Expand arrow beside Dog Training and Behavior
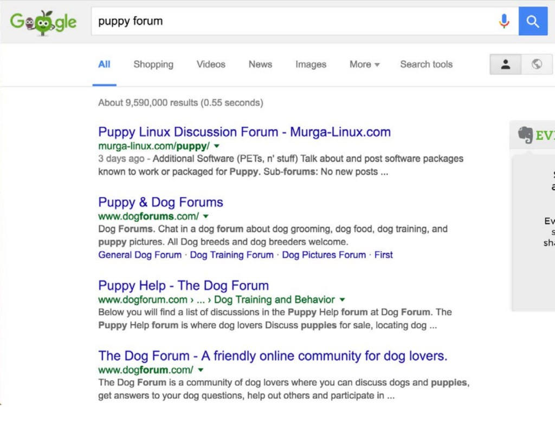Image resolution: width=555 pixels, height=427 pixels. pyautogui.click(x=342, y=299)
